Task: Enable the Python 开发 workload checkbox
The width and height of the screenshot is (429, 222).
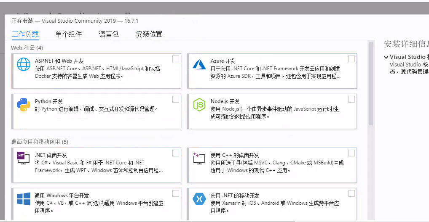Action: [x=176, y=99]
